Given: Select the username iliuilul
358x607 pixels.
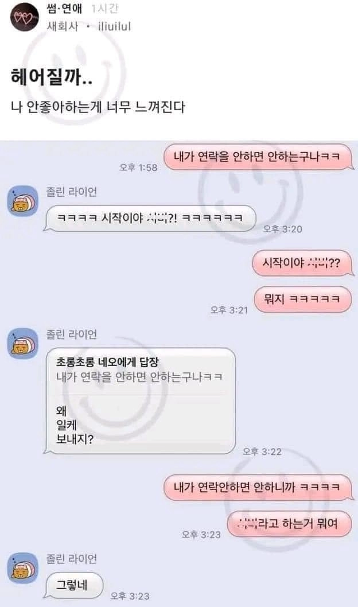Looking at the screenshot, I should click(x=114, y=26).
